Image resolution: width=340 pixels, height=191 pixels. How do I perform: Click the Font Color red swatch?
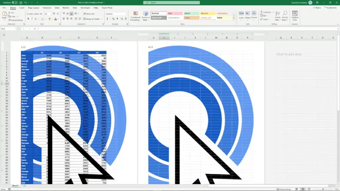pyautogui.click(x=55, y=19)
